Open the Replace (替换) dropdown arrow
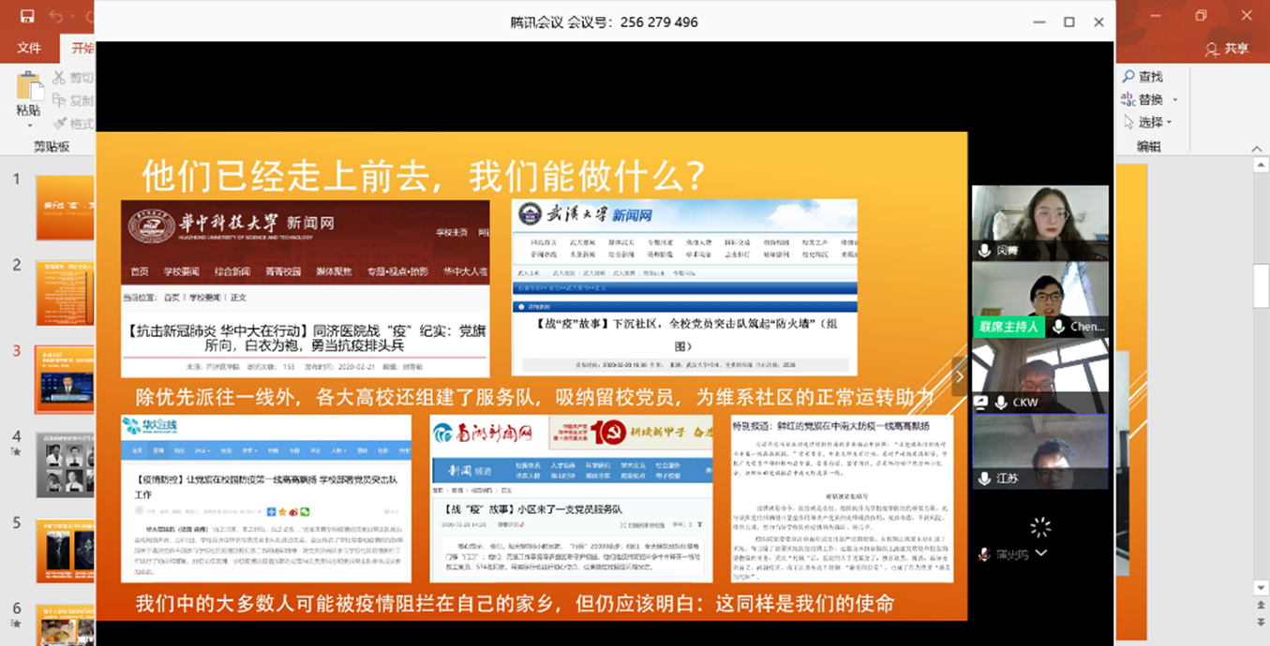Viewport: 1270px width, 646px height. [1174, 100]
